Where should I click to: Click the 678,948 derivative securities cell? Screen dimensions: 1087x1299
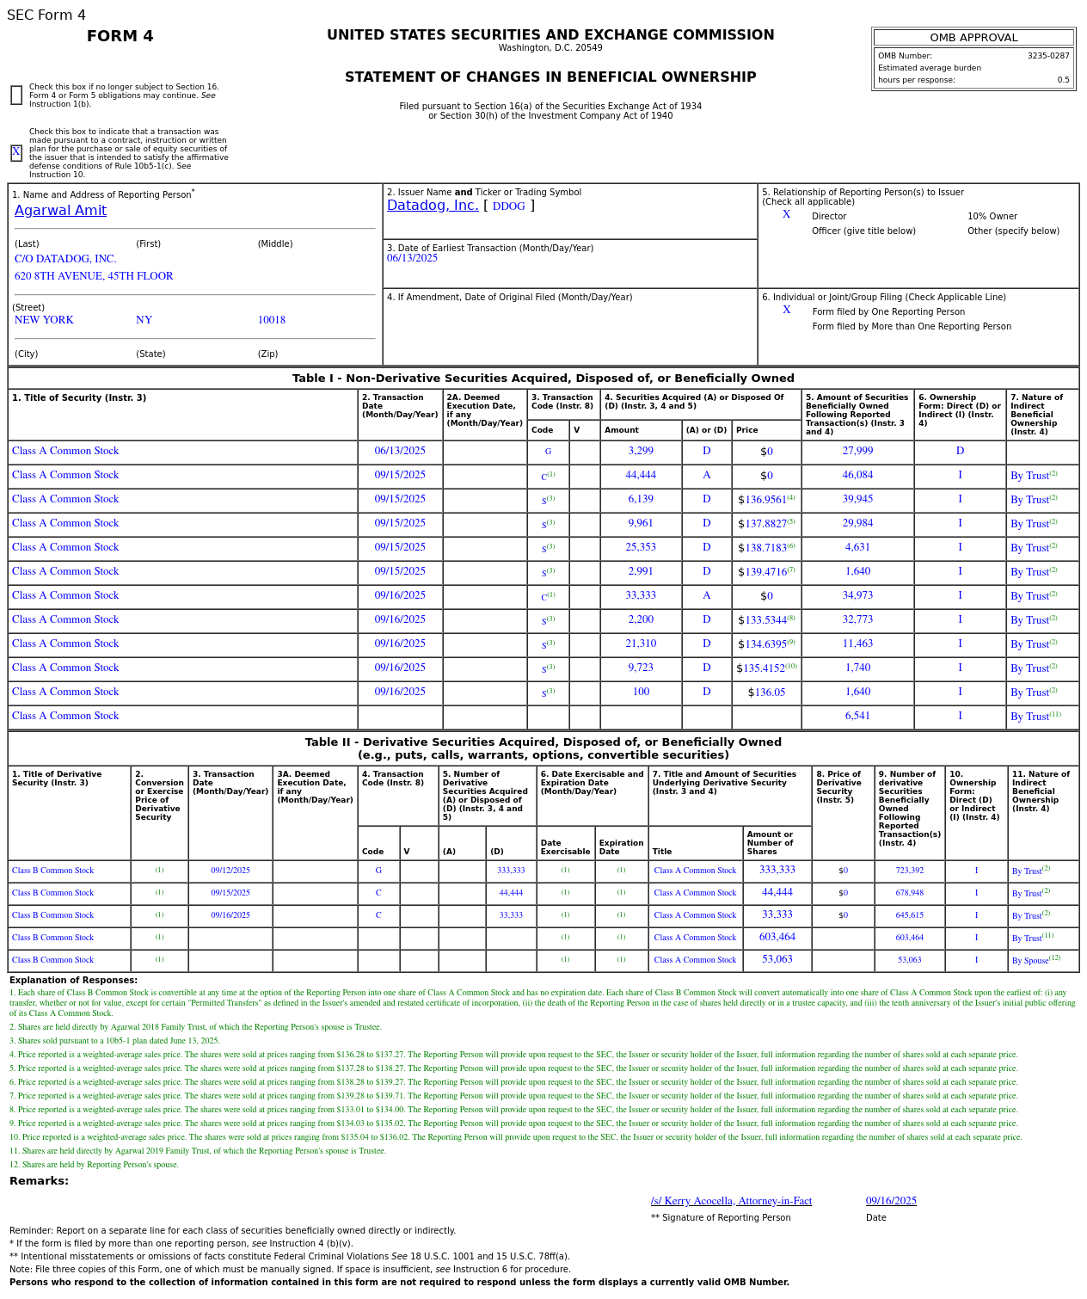point(909,893)
